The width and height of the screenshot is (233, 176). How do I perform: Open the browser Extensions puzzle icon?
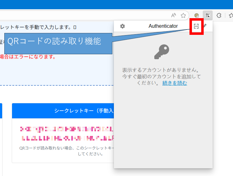219,15
